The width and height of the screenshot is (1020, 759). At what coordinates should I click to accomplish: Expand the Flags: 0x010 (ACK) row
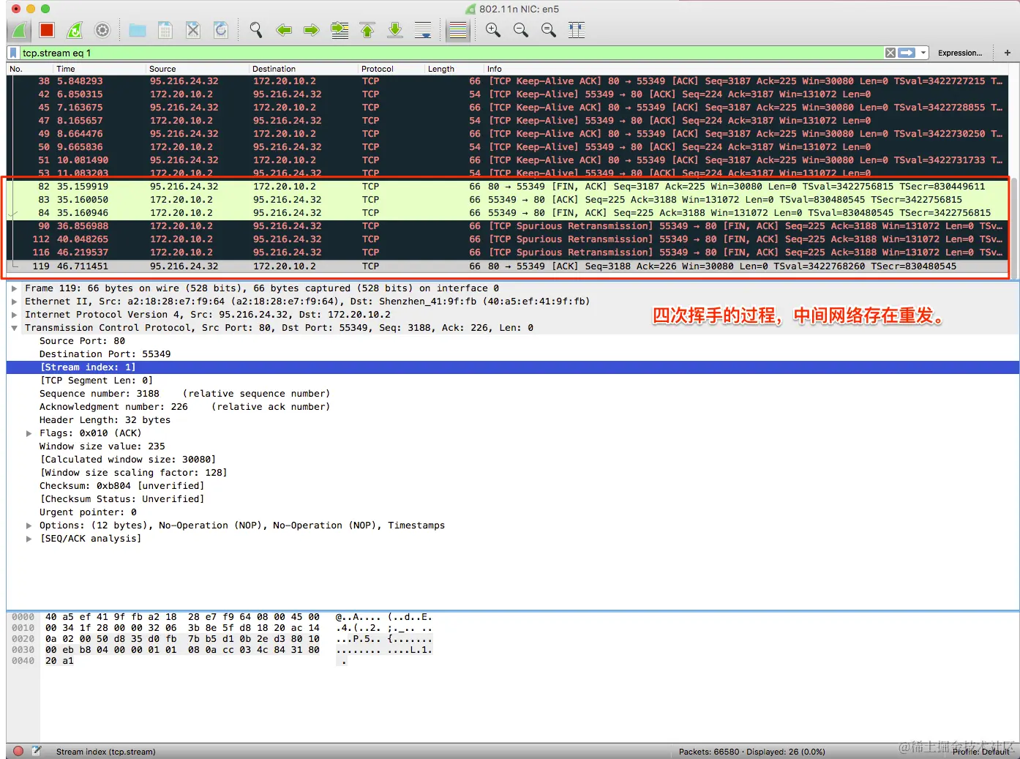coord(29,433)
